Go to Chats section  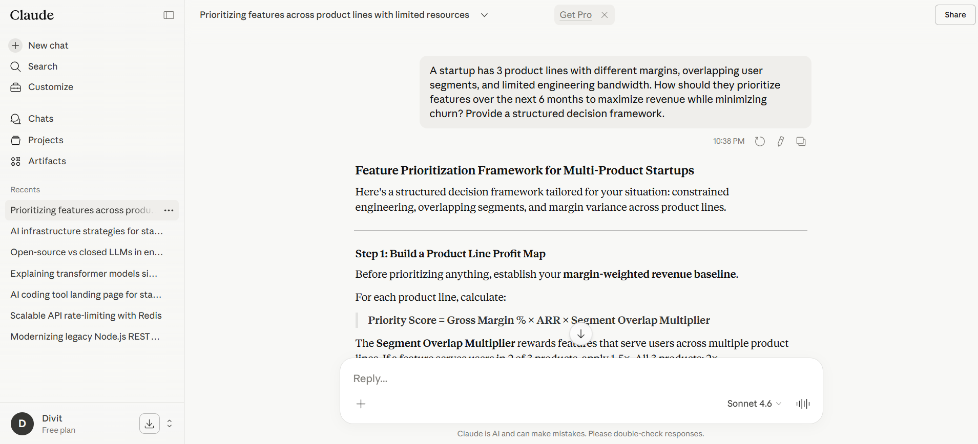coord(40,119)
